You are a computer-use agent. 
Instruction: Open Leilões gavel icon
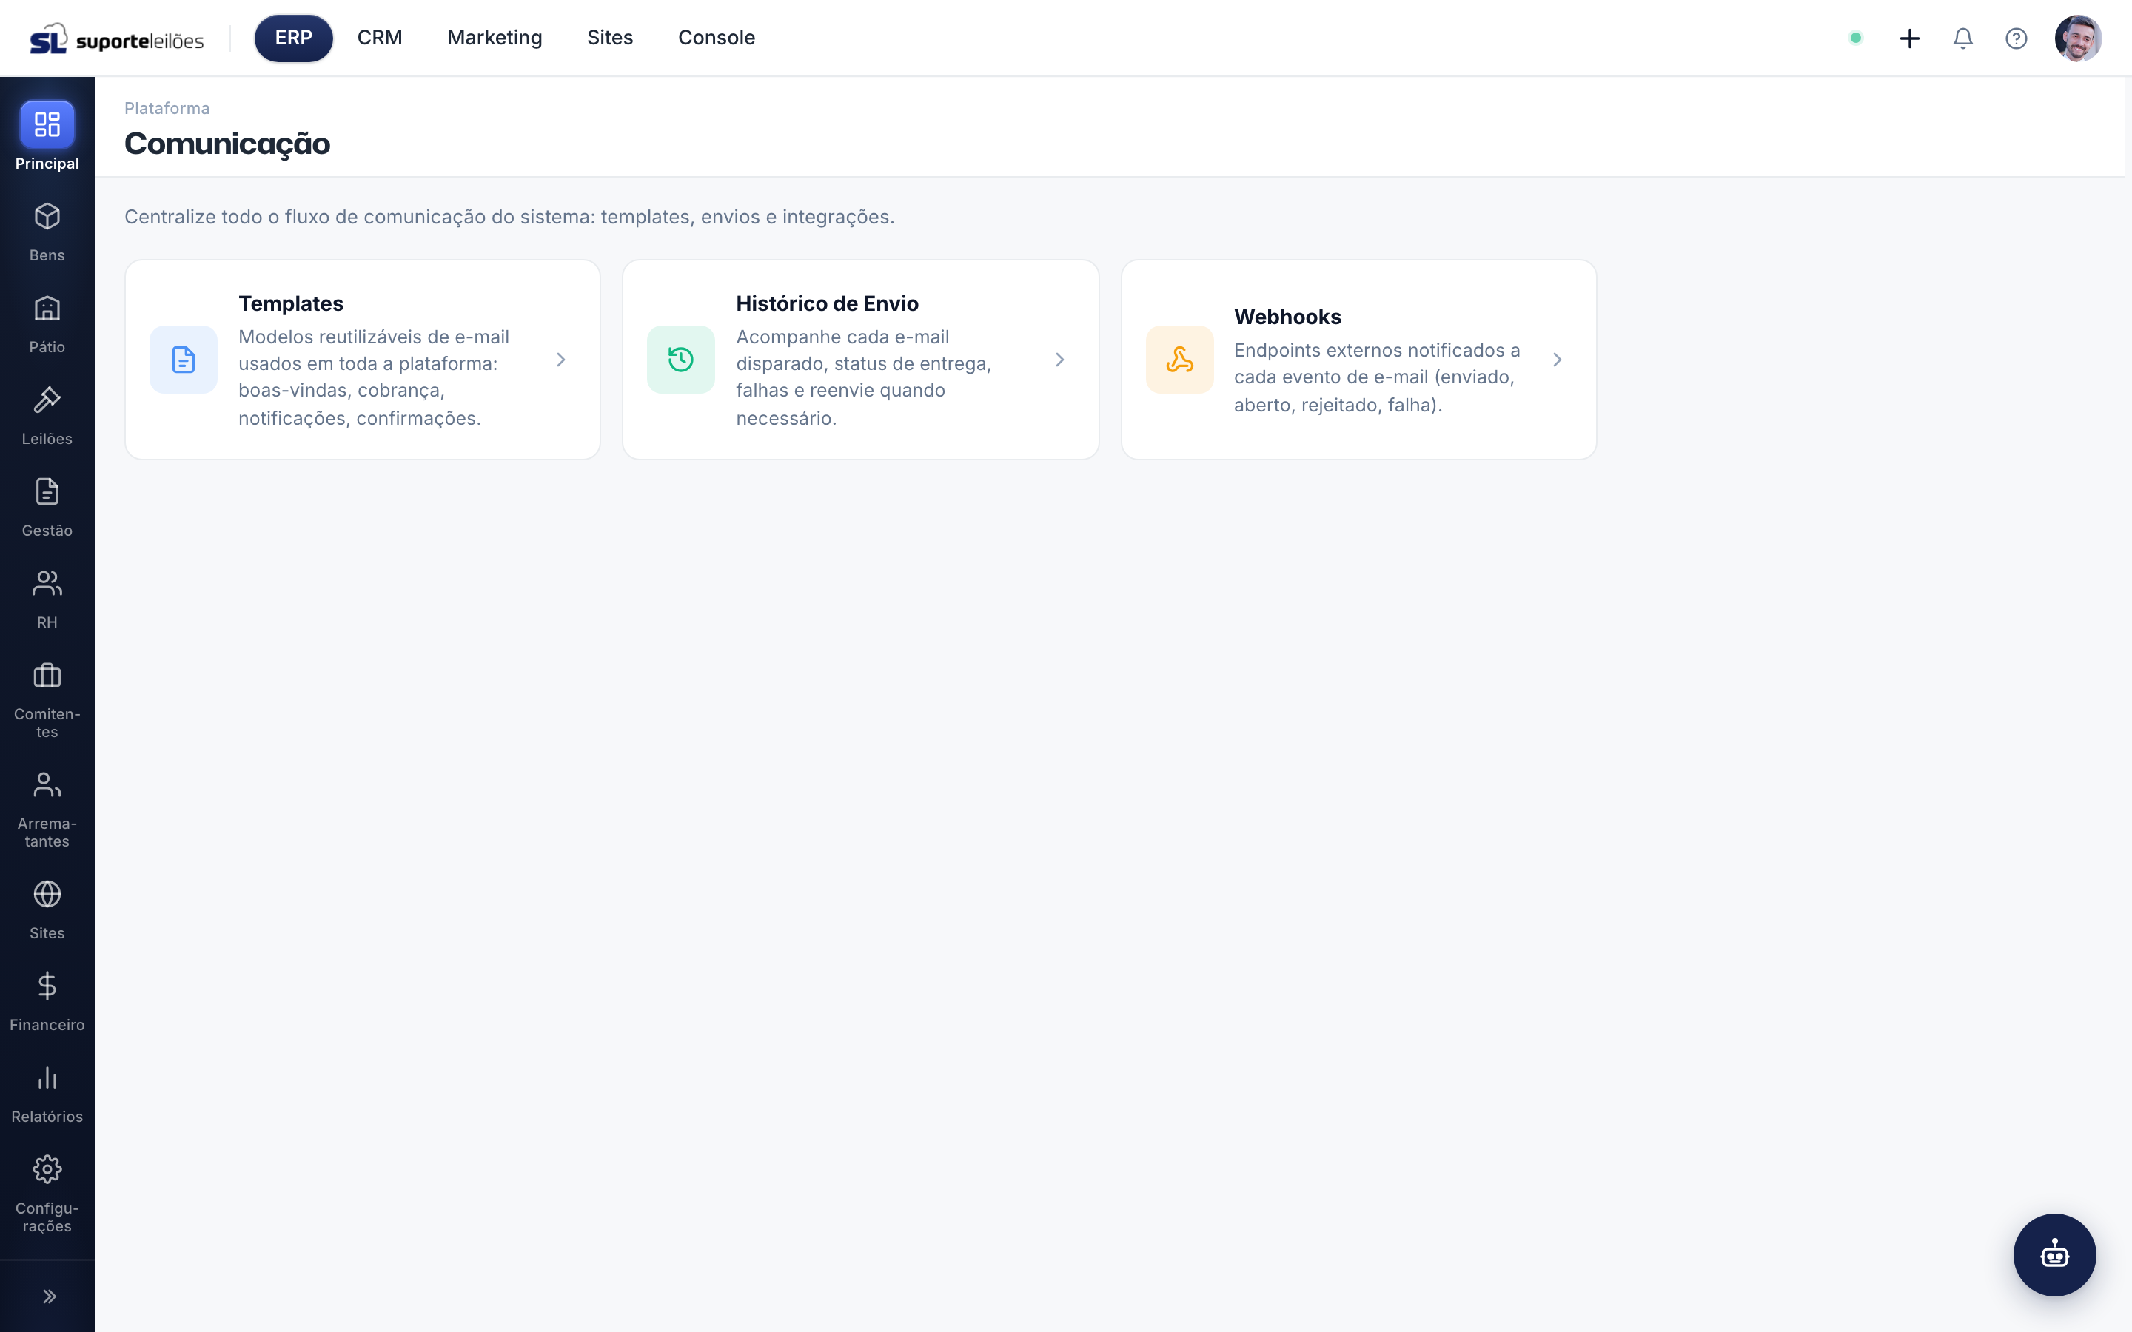click(47, 400)
